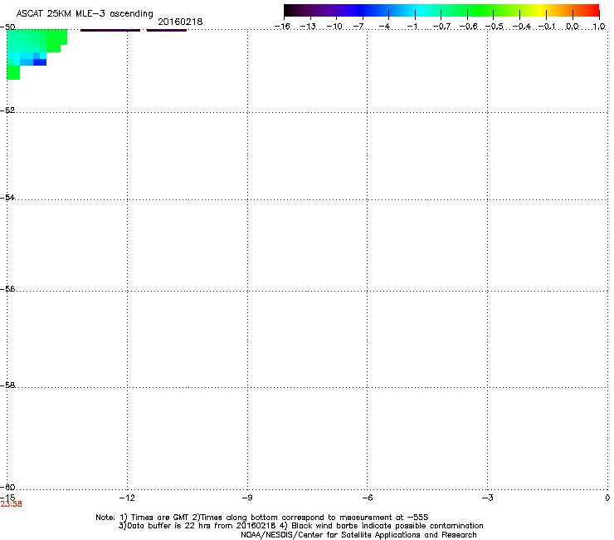Screen dimensions: 614x540
Task: Select the 20160218 date label
Action: click(180, 22)
